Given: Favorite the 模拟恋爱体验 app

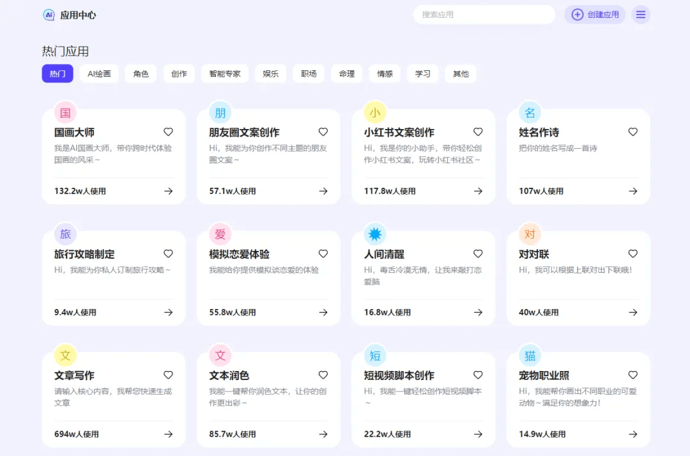Looking at the screenshot, I should [x=323, y=253].
